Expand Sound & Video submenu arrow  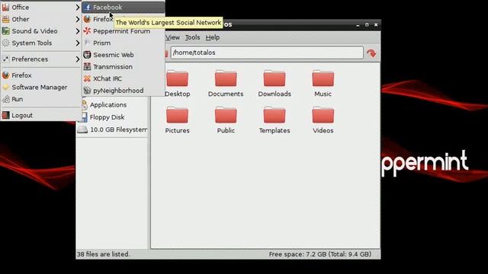(78, 31)
